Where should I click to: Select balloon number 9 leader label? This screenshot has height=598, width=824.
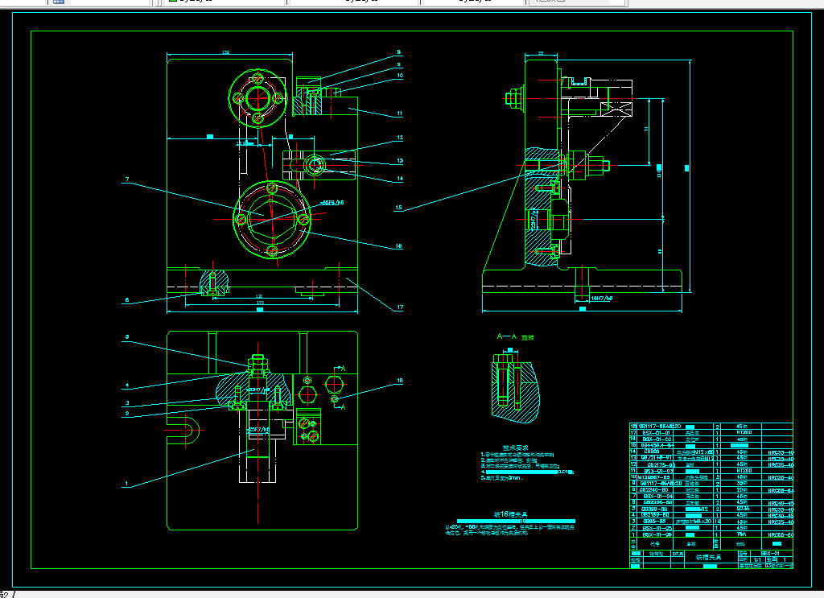pos(399,64)
